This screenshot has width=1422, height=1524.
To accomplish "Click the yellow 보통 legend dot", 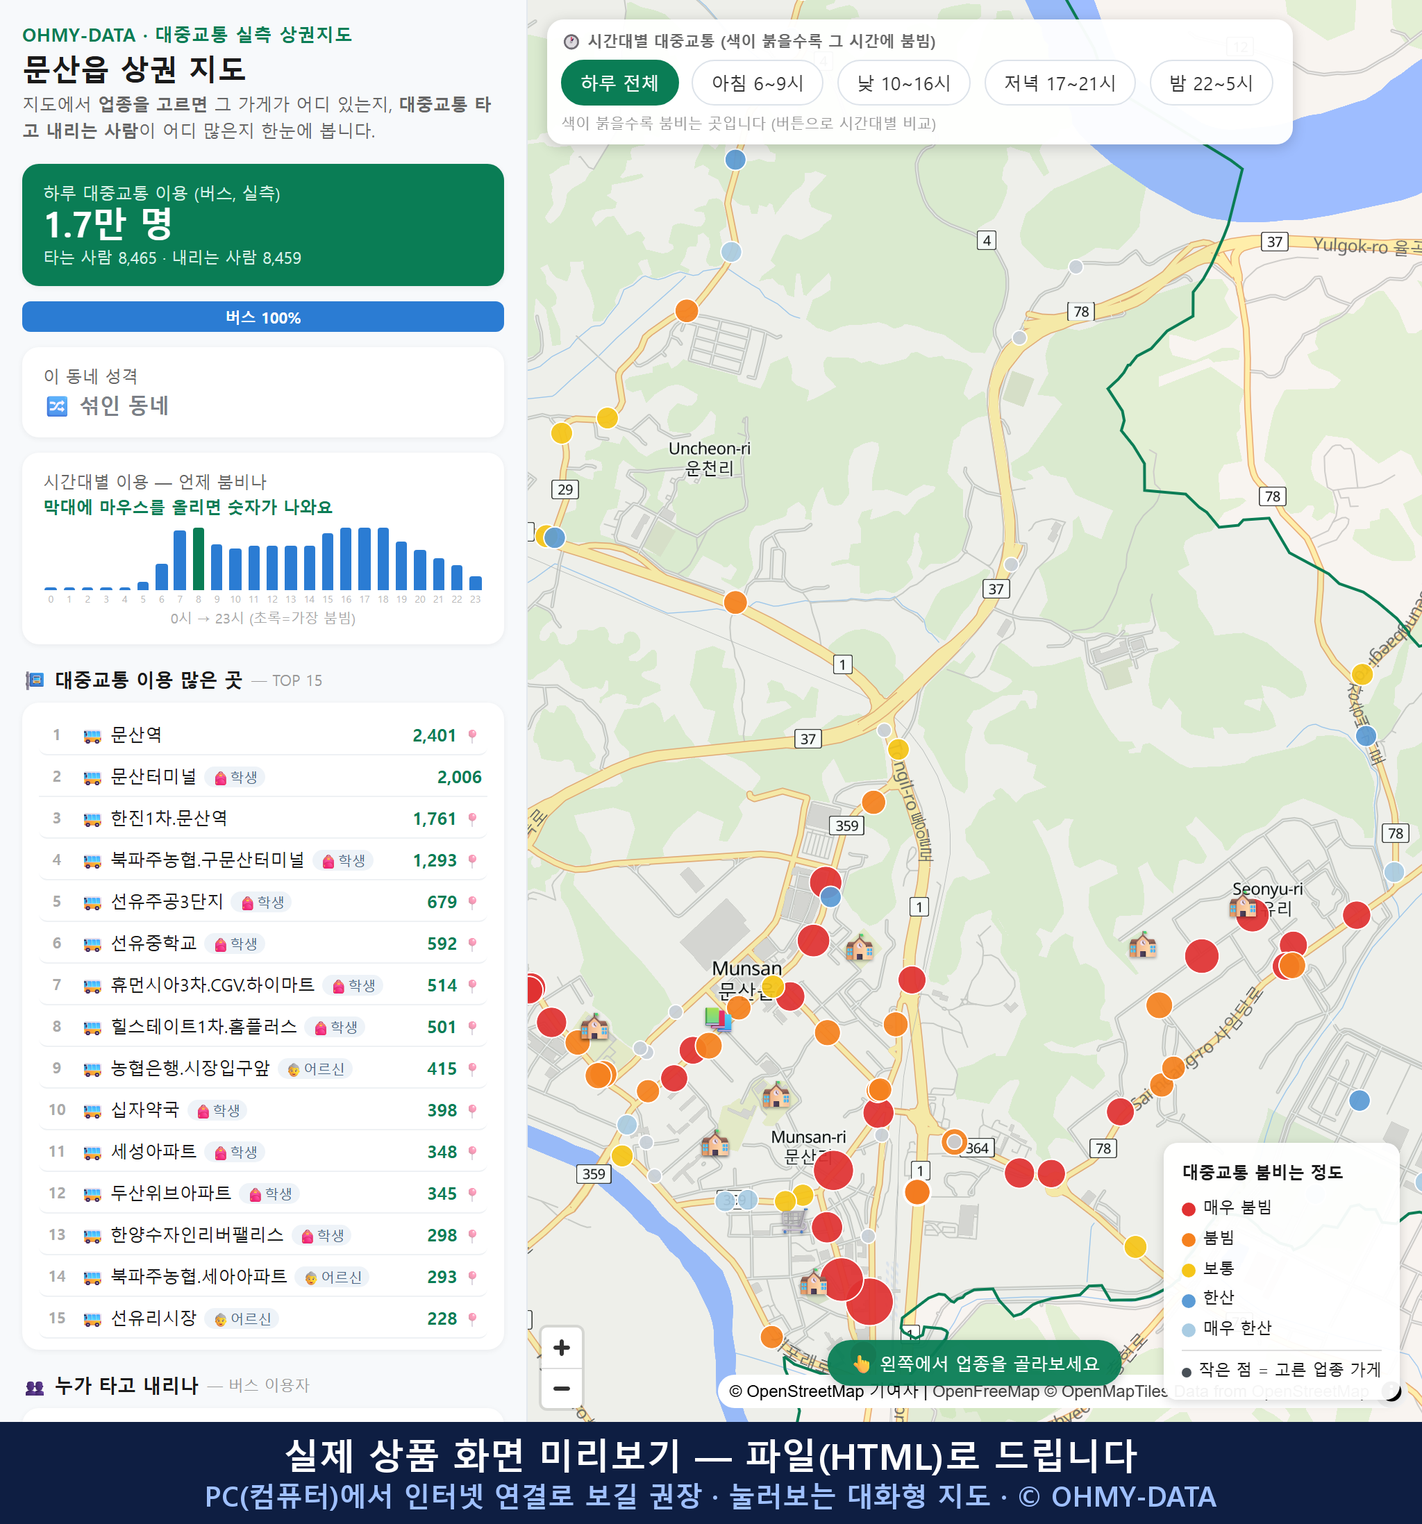I will tap(1188, 1271).
